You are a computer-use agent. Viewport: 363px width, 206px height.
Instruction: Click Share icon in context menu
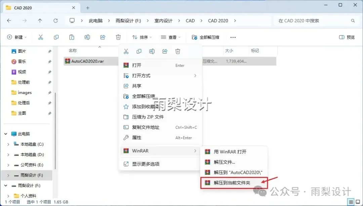tap(165, 51)
